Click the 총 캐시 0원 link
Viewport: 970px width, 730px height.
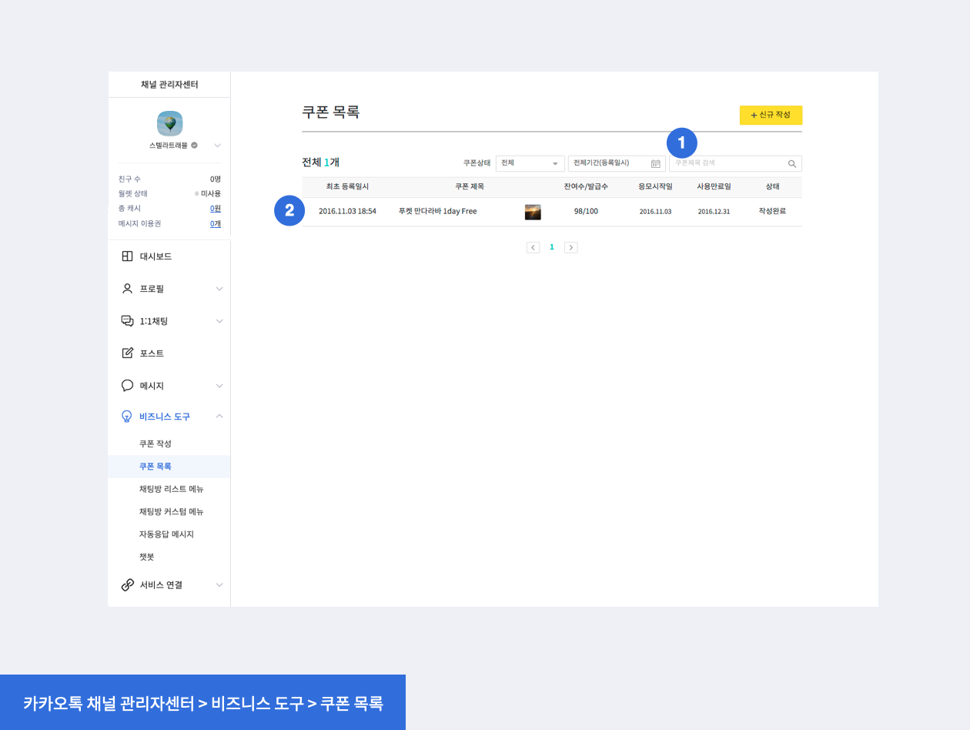point(216,209)
